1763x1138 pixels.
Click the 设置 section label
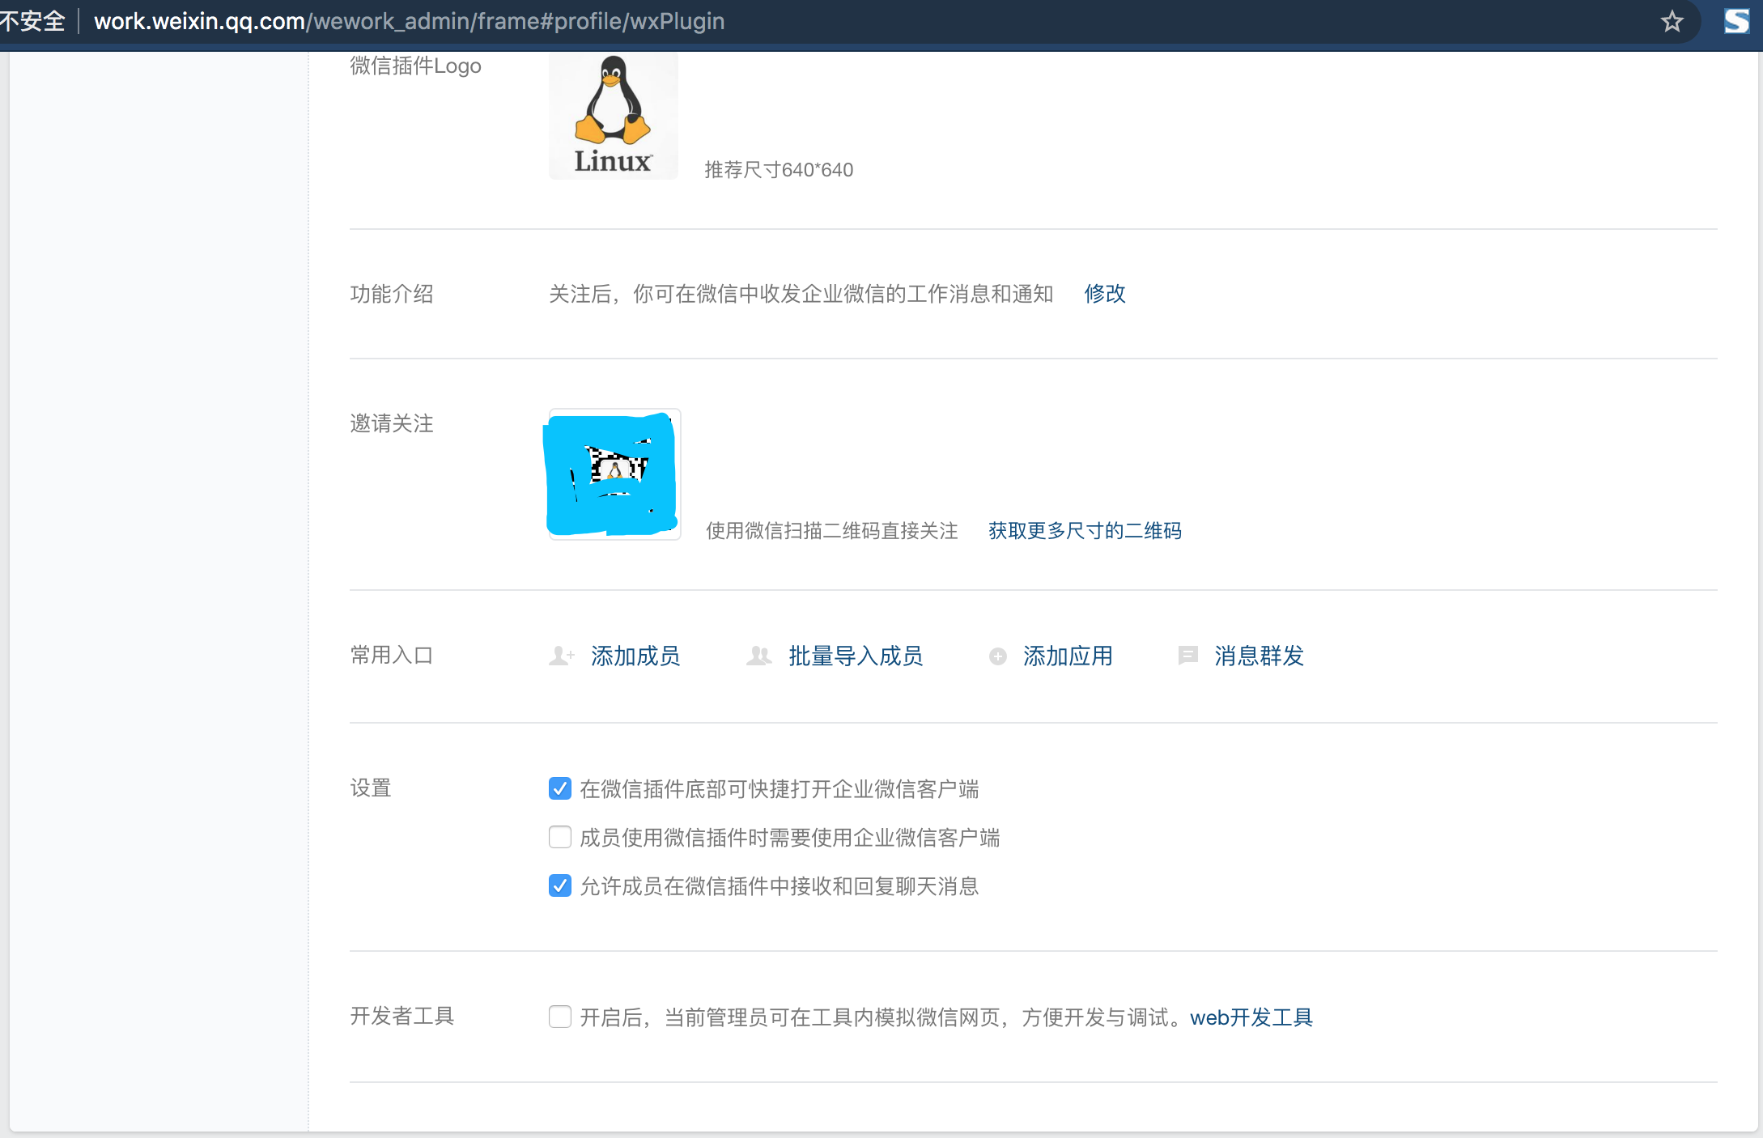pos(371,788)
